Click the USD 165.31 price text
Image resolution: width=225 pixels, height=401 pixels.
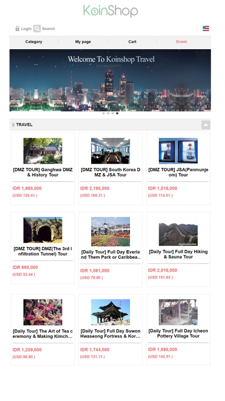point(93,195)
